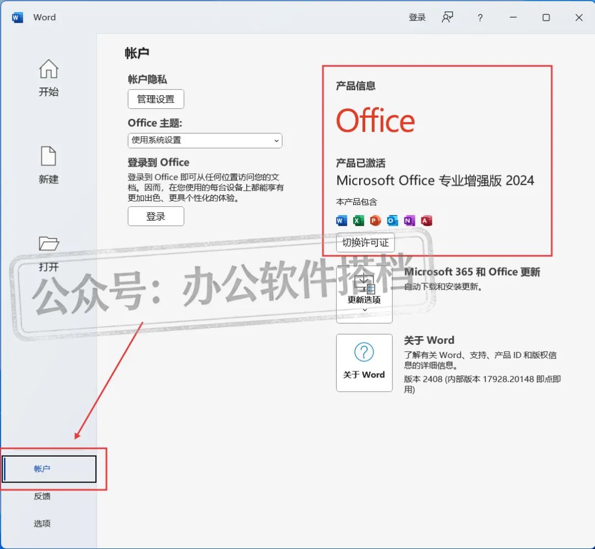Click the Access app icon under 本产品包含
The width and height of the screenshot is (595, 549).
[426, 221]
